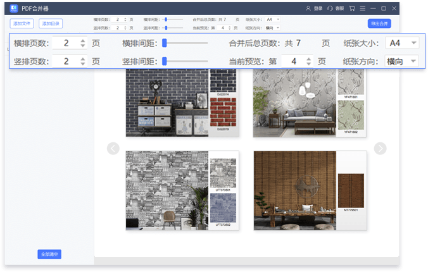Image resolution: width=428 pixels, height=272 pixels.
Task: Open the hamburger menu in title bar
Action: click(x=362, y=9)
